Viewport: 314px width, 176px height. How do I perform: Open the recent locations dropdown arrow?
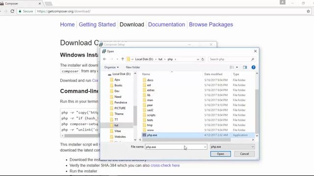pos(117,59)
